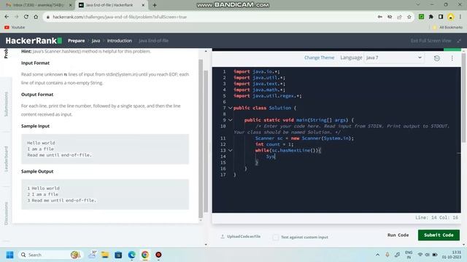Close the Java End-of-file tab

coord(143,5)
